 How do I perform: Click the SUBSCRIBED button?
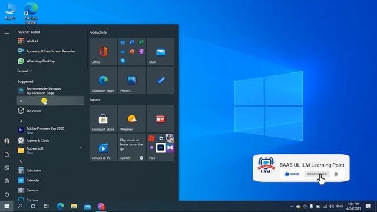click(317, 174)
